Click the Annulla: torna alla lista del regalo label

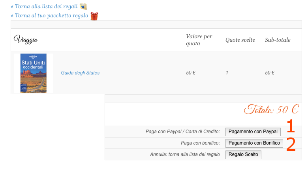tap(185, 154)
